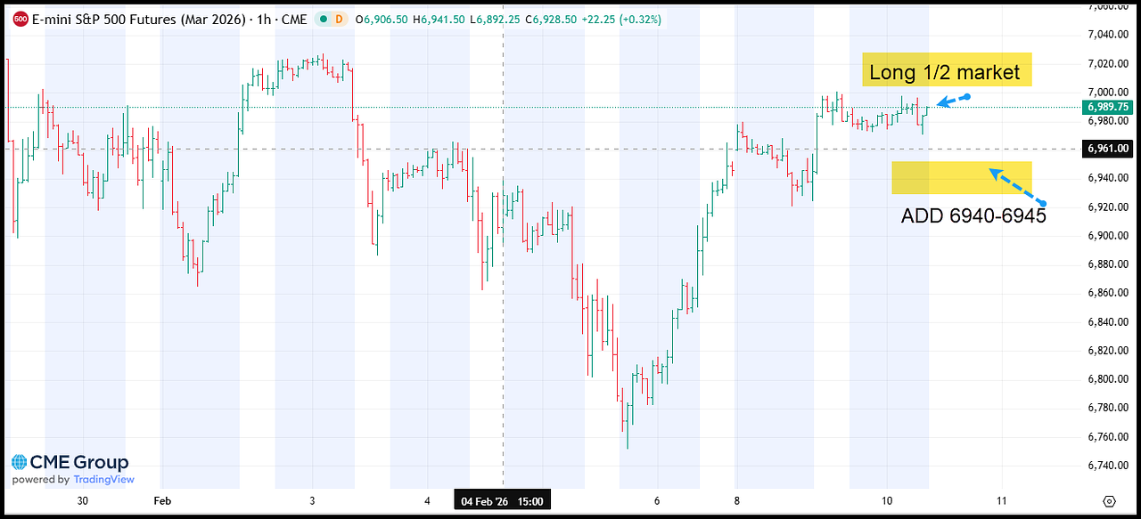The image size is (1141, 519).
Task: Select the 'Long 1/2 market' annotation
Action: (x=946, y=71)
